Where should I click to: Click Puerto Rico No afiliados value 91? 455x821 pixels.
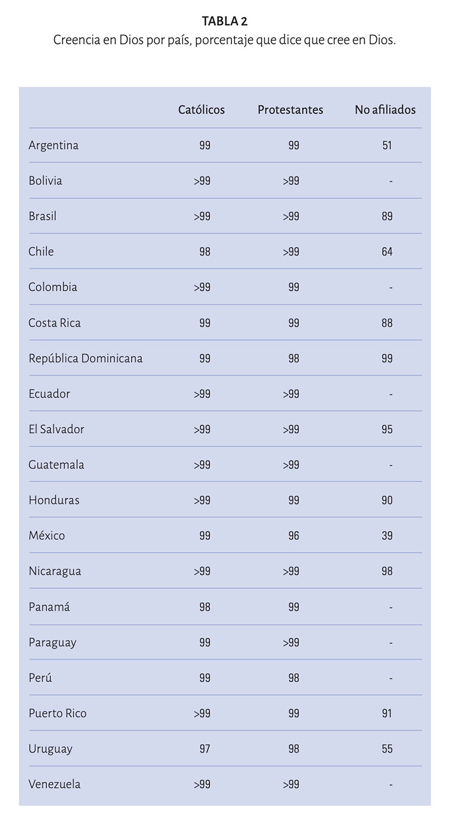[x=387, y=713]
